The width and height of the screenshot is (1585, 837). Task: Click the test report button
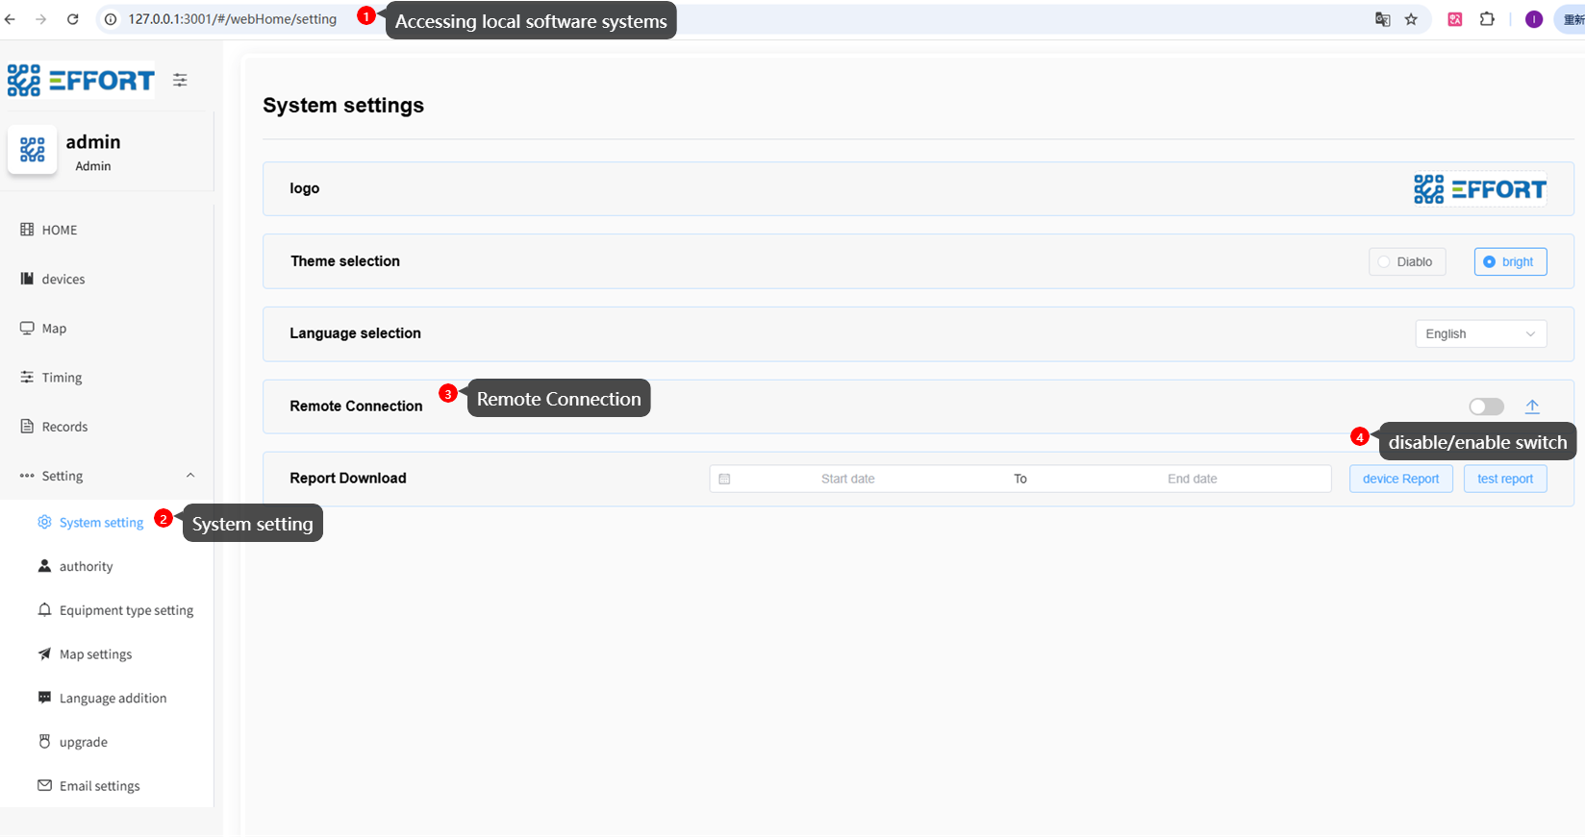pyautogui.click(x=1504, y=479)
